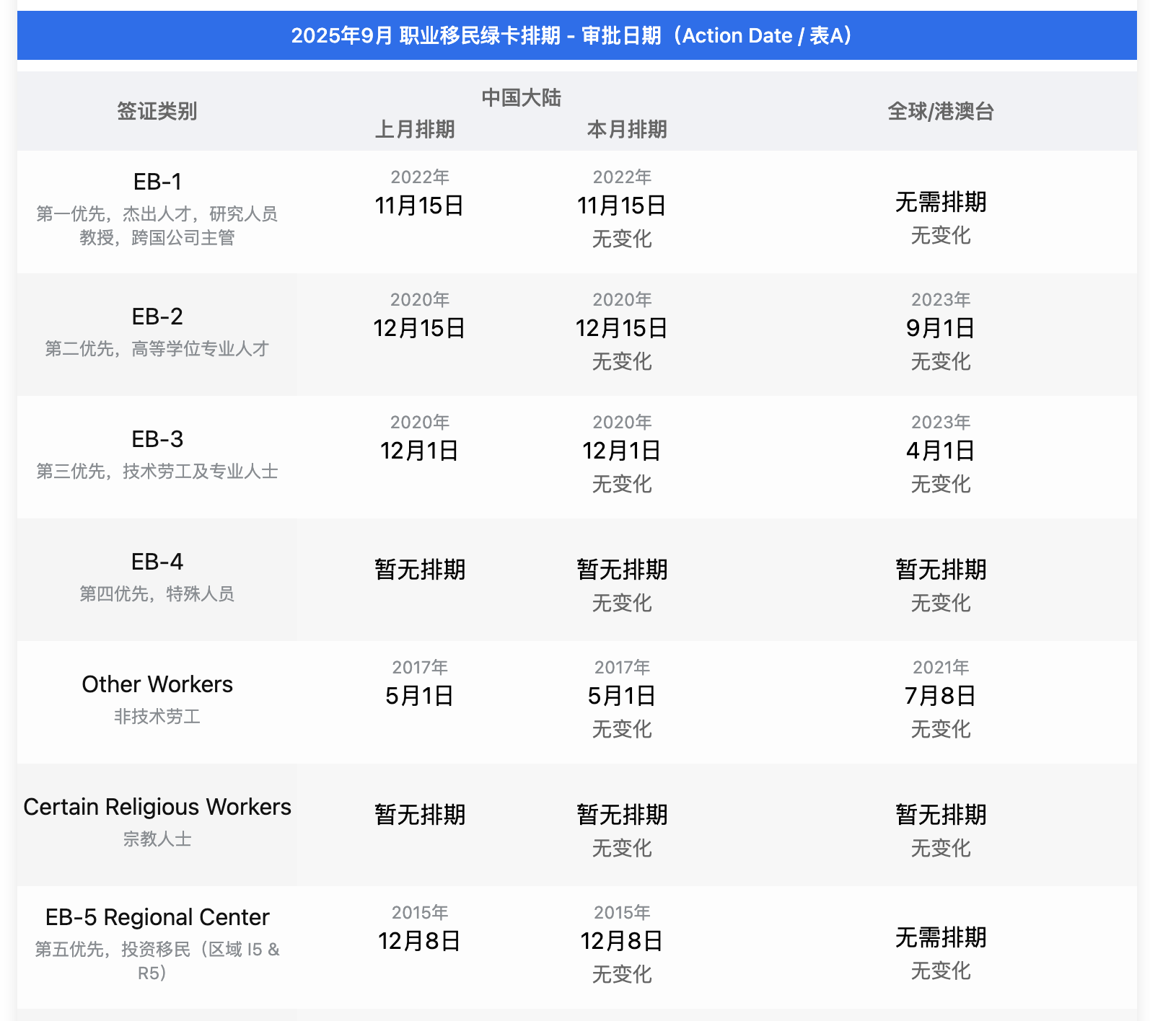Click EB-2 description 高等学位专业人才 text
This screenshot has width=1150, height=1021.
(x=199, y=349)
